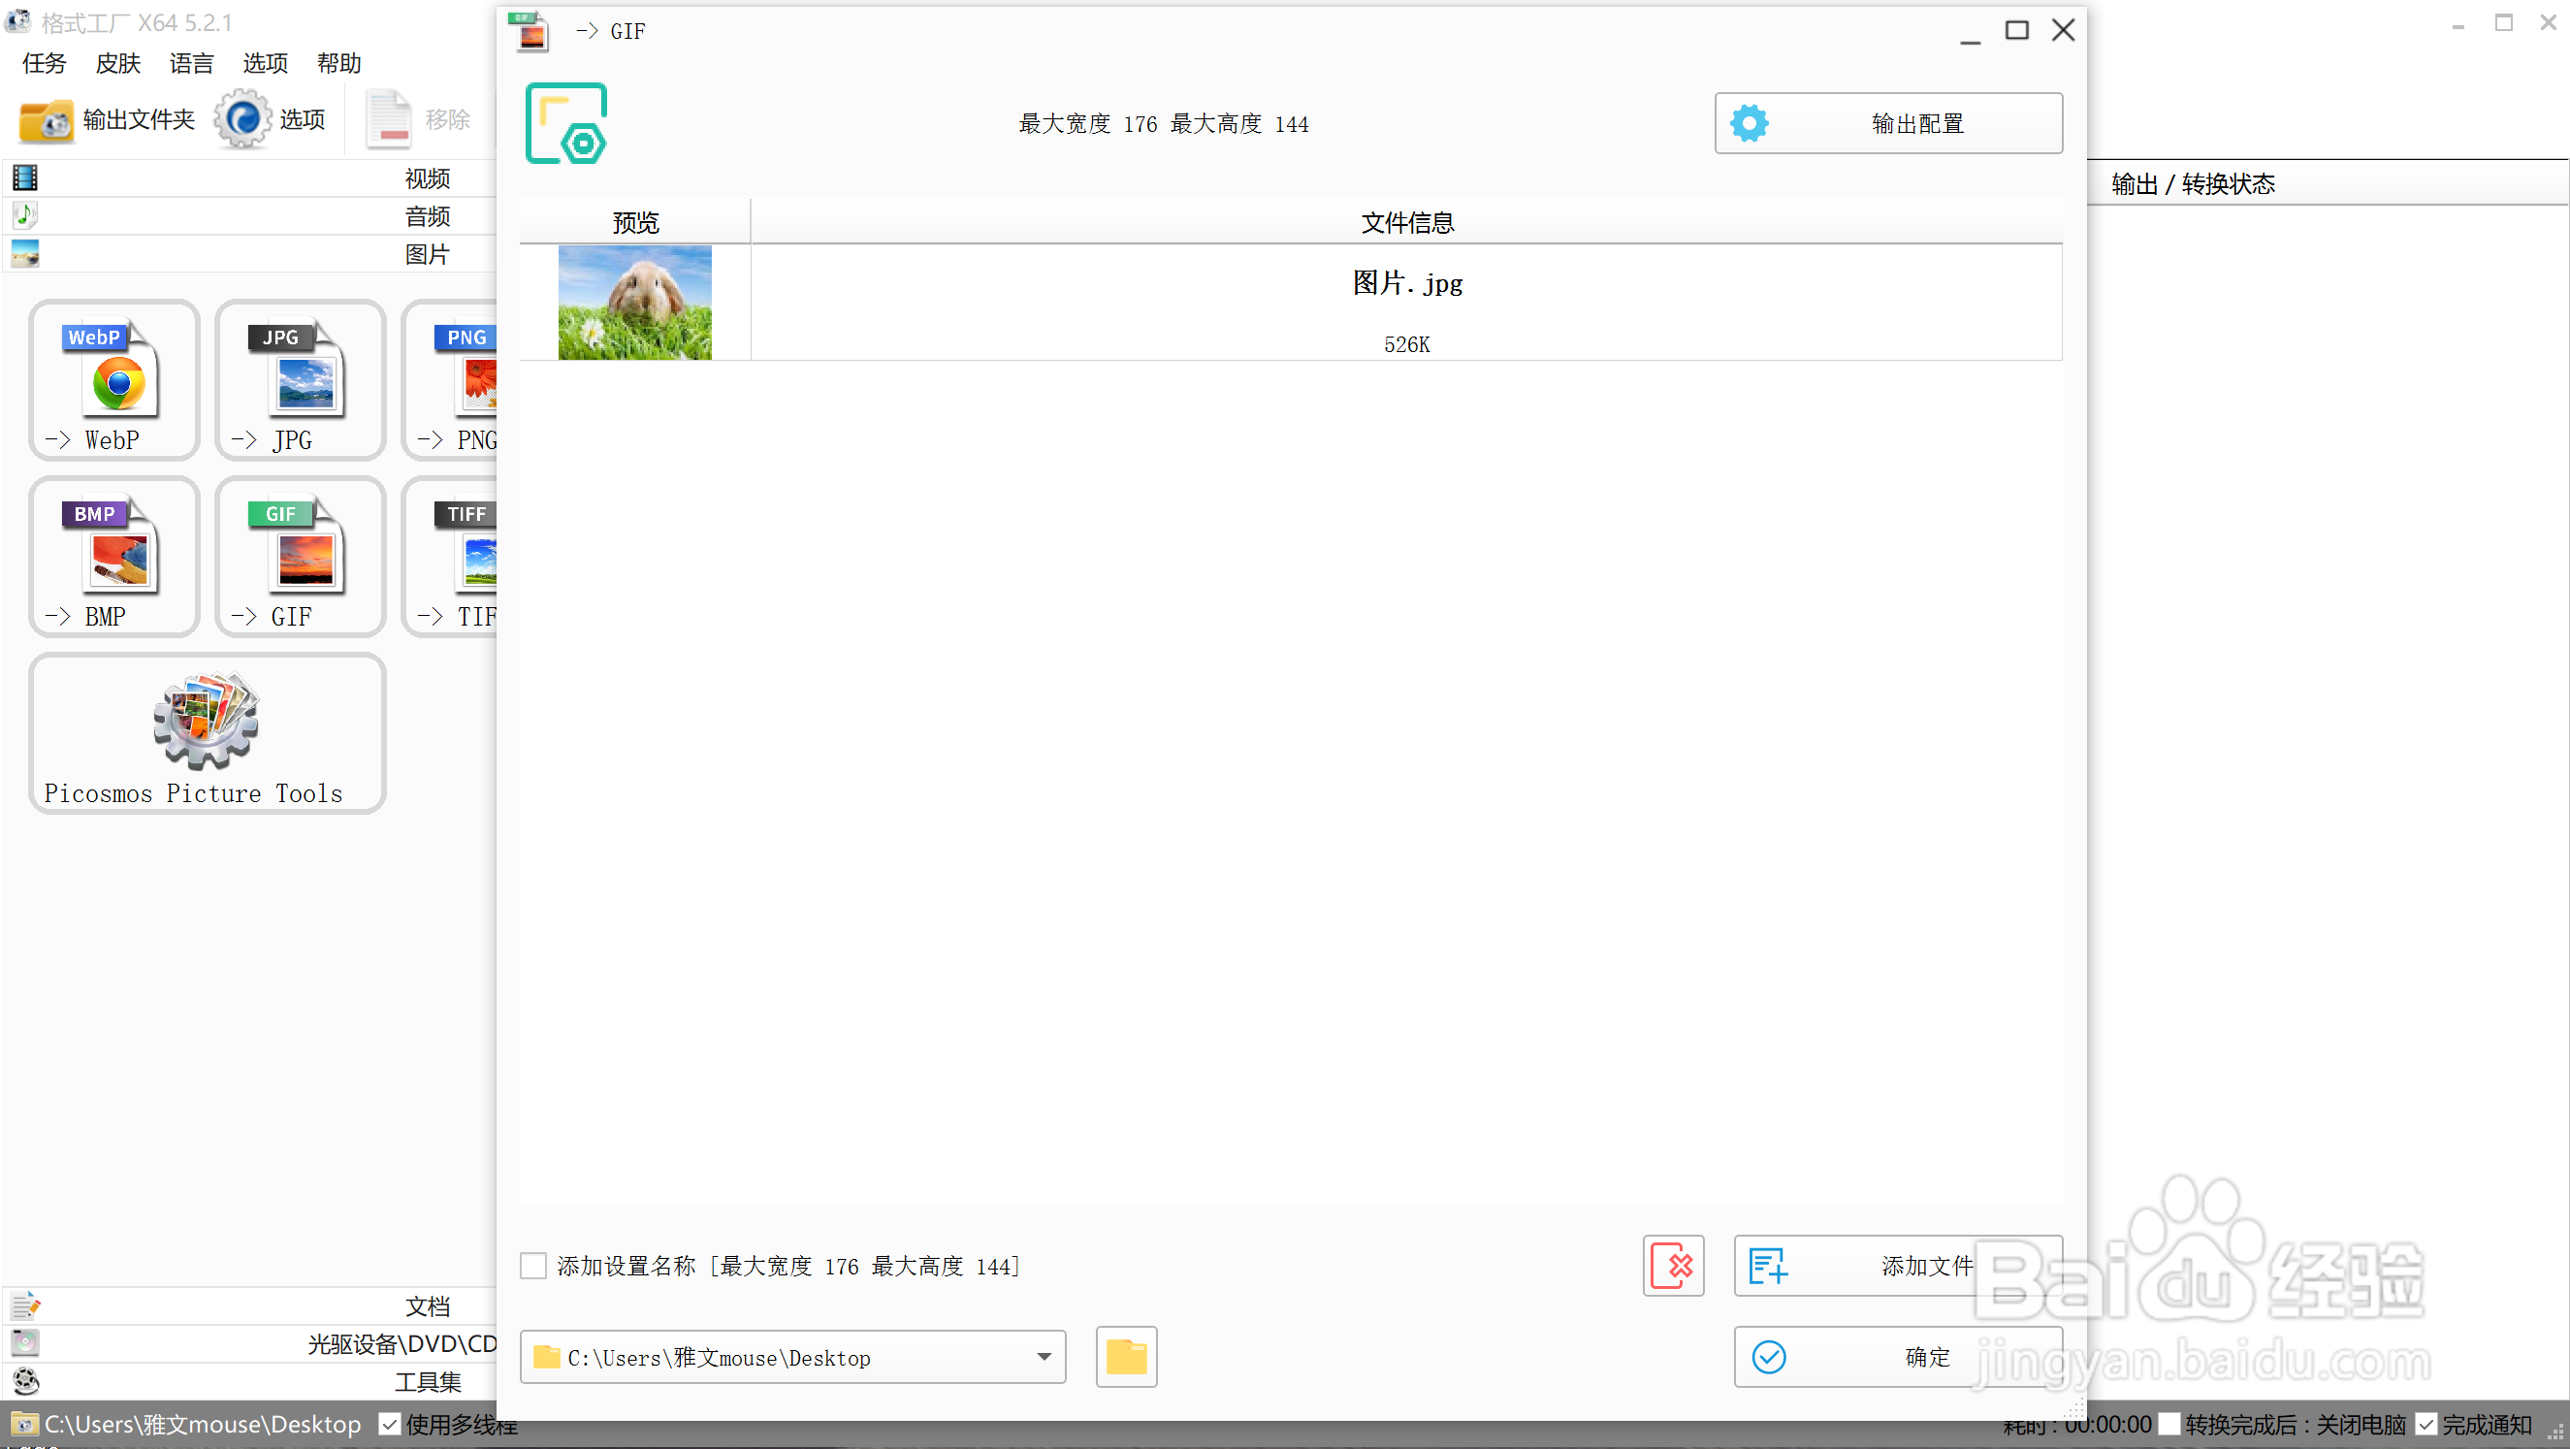This screenshot has height=1449, width=2570.
Task: Select the rabbit image thumbnail
Action: (x=634, y=303)
